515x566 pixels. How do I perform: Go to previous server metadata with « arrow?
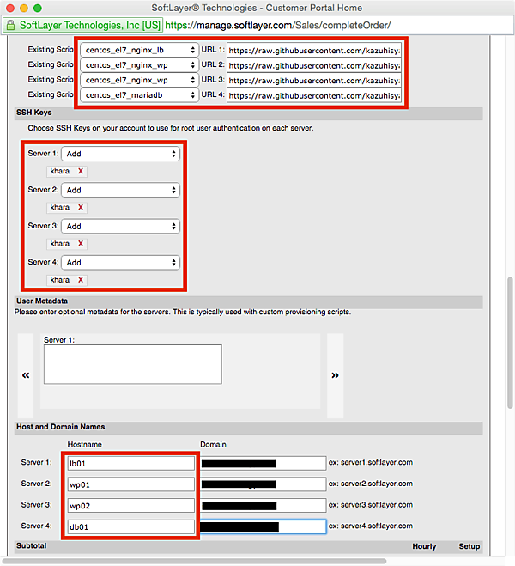click(26, 375)
